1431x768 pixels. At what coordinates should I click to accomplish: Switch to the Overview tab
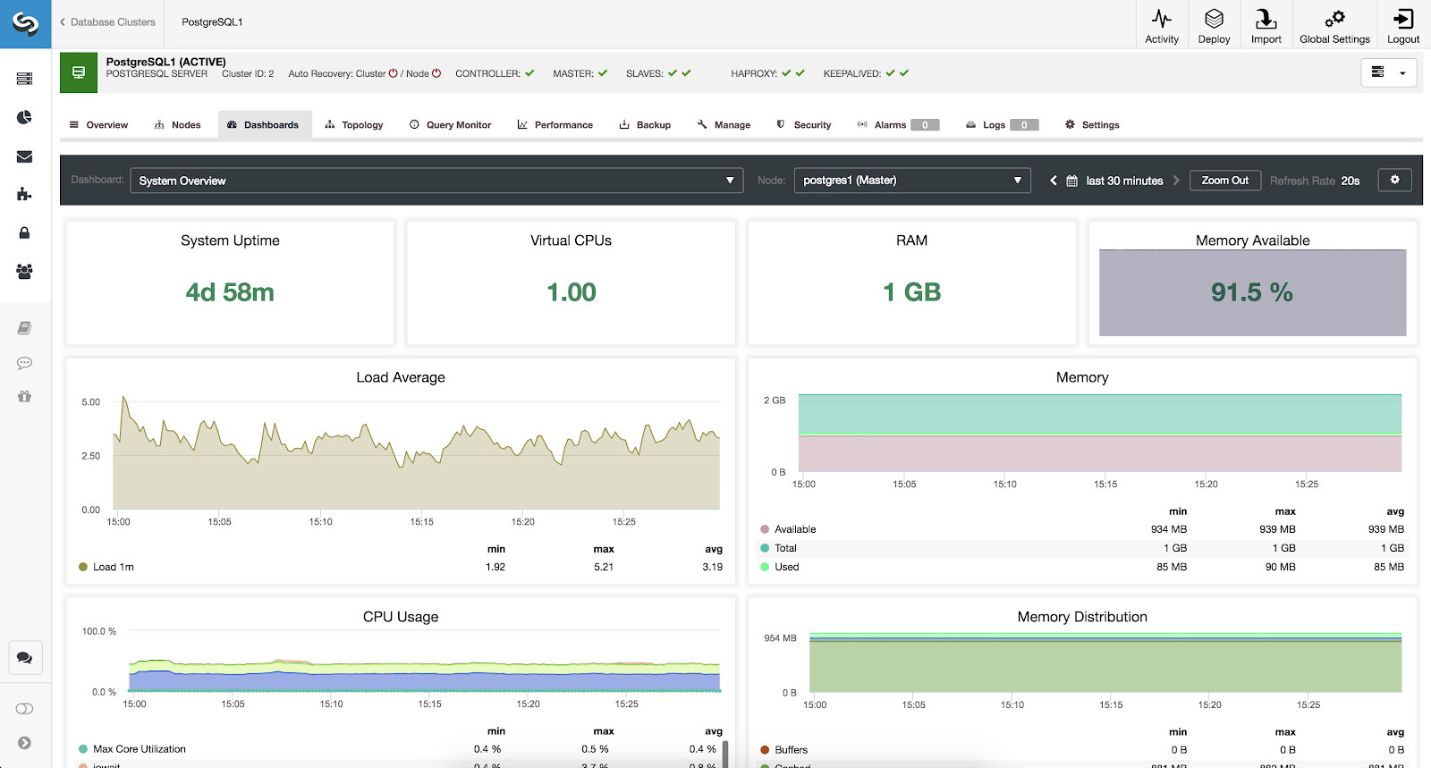tap(98, 125)
